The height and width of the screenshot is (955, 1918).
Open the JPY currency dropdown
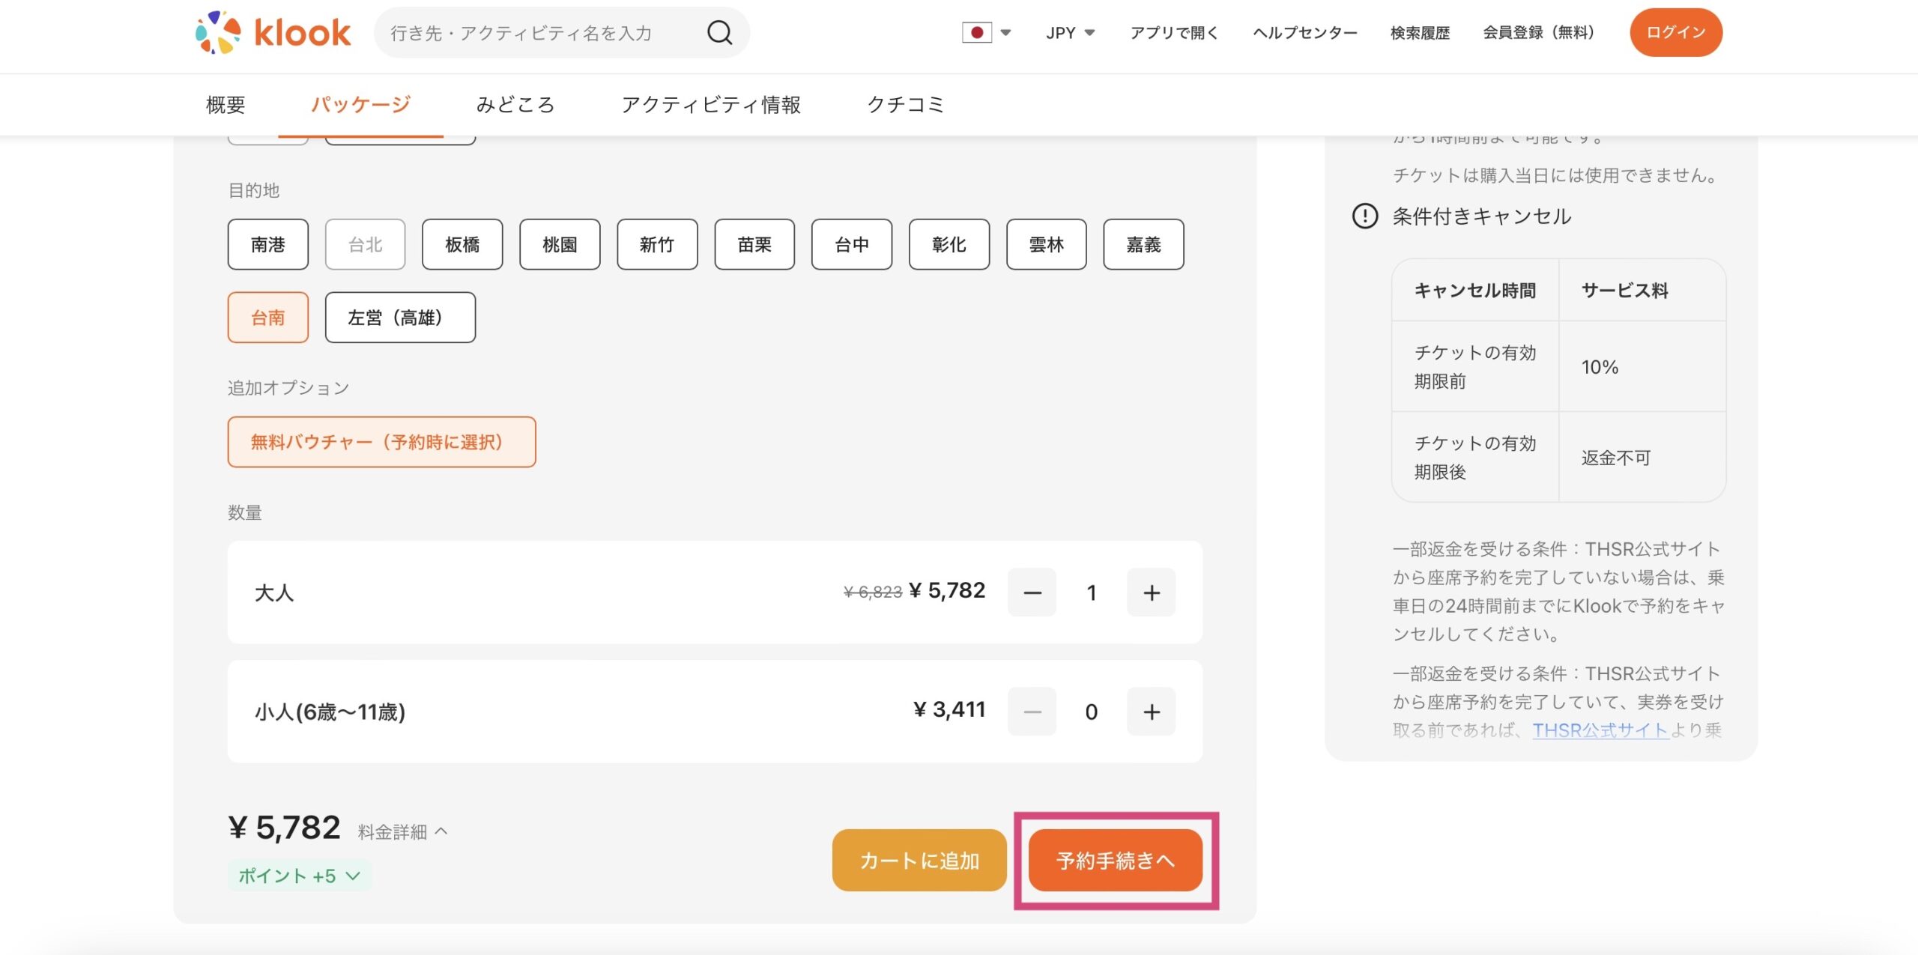coord(1071,32)
